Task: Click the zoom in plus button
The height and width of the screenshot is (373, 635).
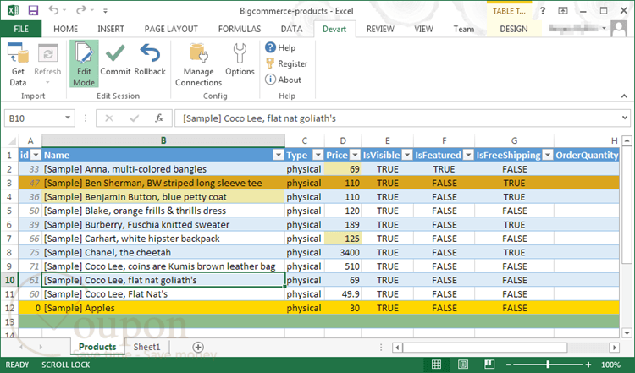Action: [588, 365]
